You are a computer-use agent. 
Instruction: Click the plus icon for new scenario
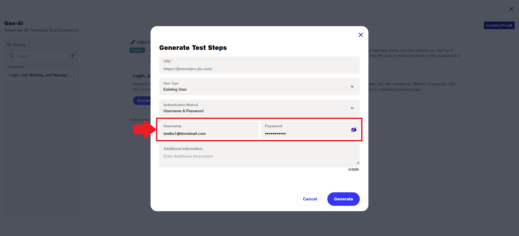pyautogui.click(x=72, y=56)
